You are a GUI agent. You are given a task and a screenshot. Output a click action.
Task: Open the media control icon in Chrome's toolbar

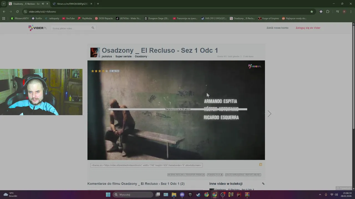click(x=338, y=12)
